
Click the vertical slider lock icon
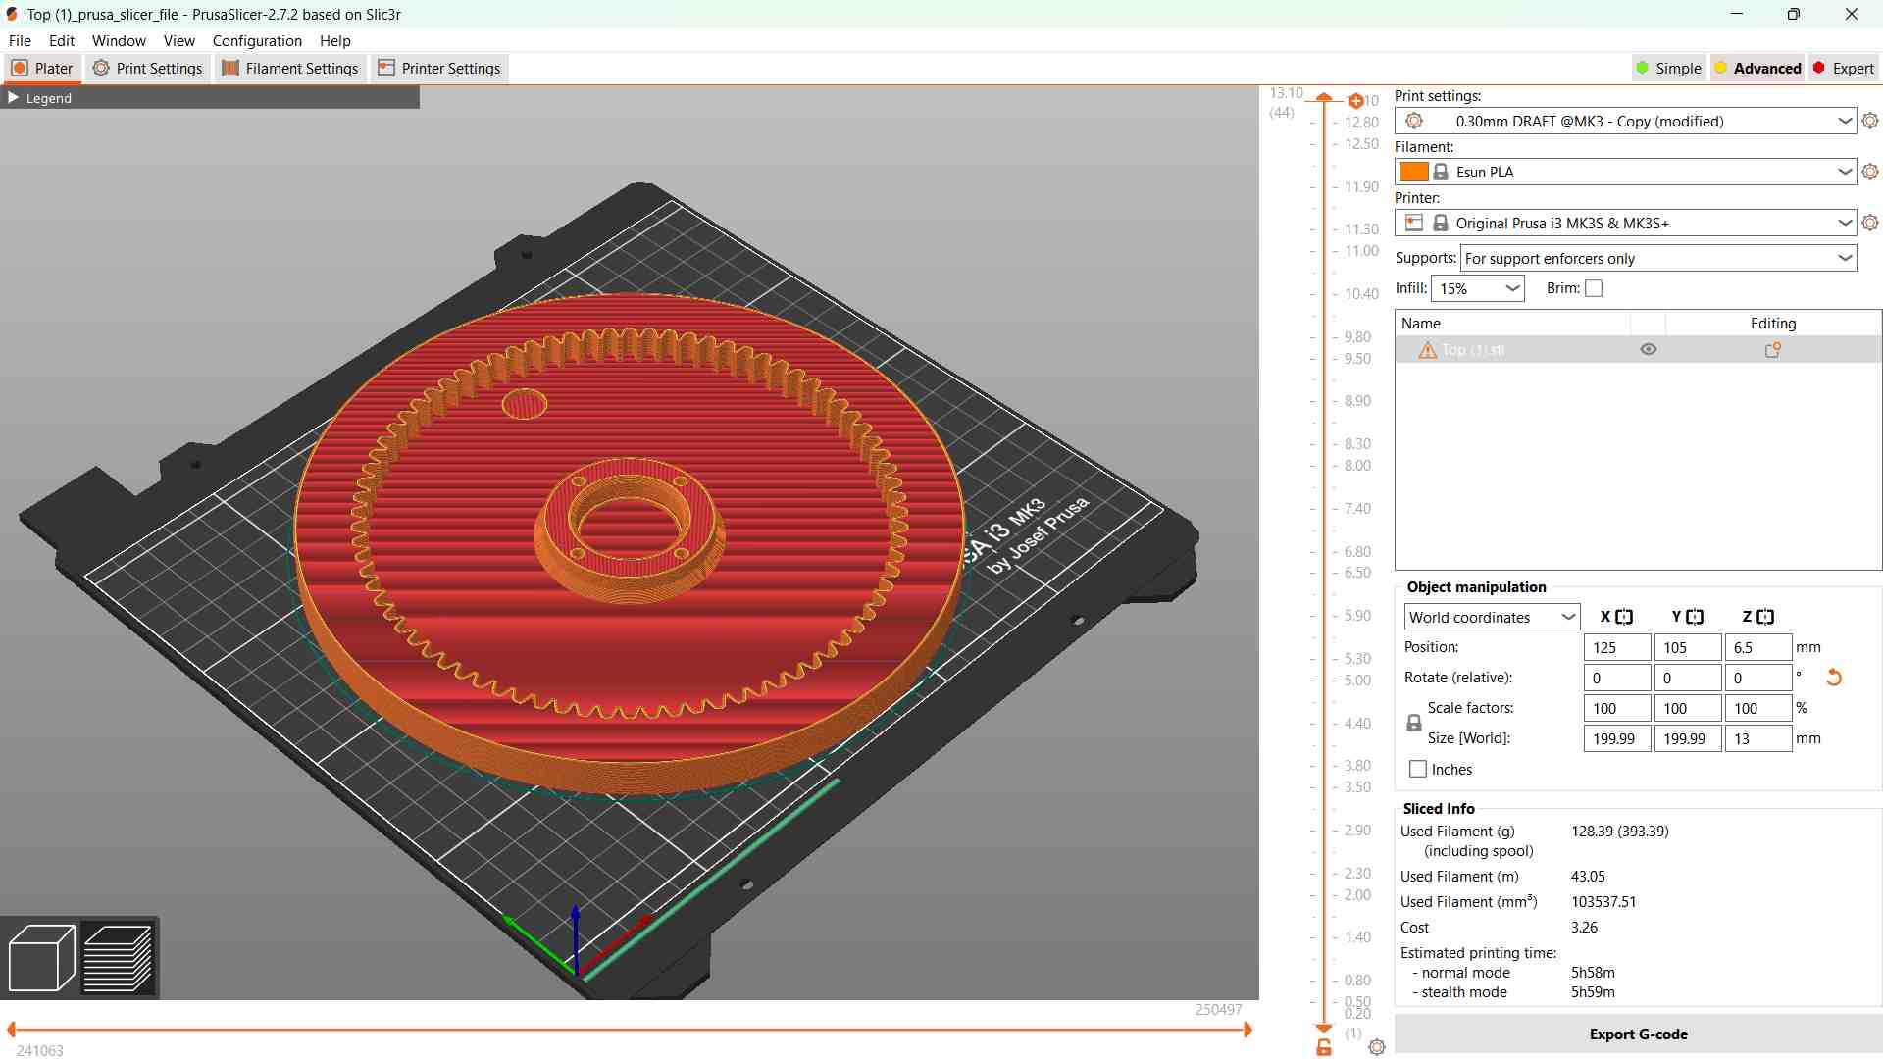(1324, 1047)
